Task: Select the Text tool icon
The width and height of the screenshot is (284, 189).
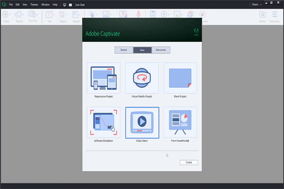Action: click(49, 15)
